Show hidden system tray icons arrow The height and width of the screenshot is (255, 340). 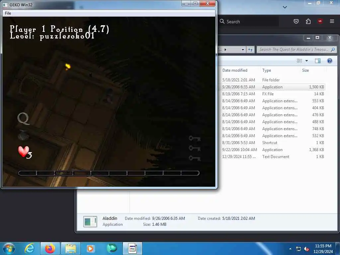click(290, 249)
